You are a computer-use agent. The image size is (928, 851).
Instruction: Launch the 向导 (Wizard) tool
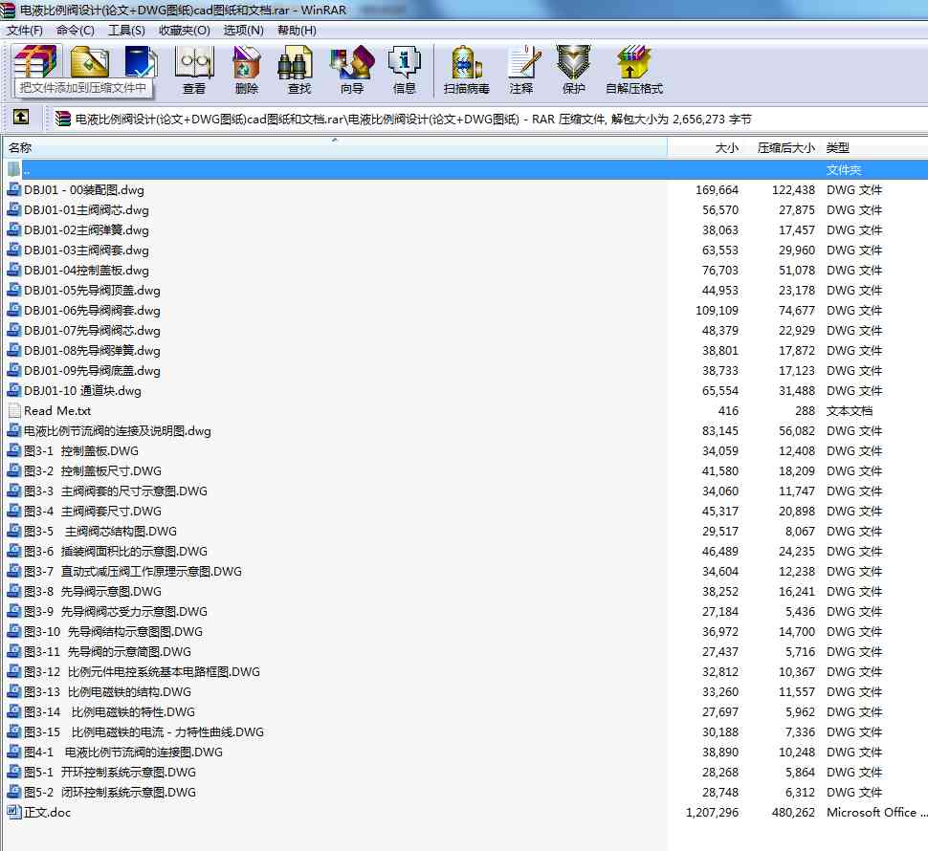point(350,69)
